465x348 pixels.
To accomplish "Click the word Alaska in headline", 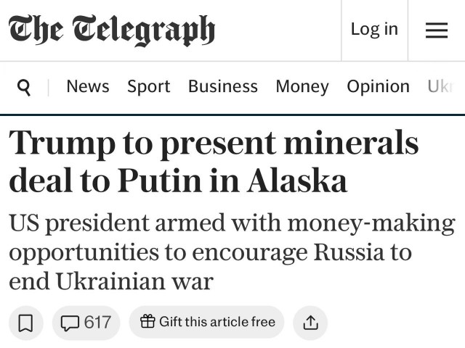I will point(297,181).
